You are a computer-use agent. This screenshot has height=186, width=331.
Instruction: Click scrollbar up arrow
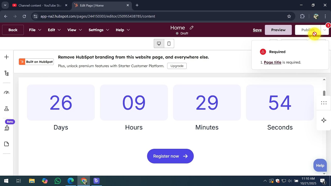(324, 80)
